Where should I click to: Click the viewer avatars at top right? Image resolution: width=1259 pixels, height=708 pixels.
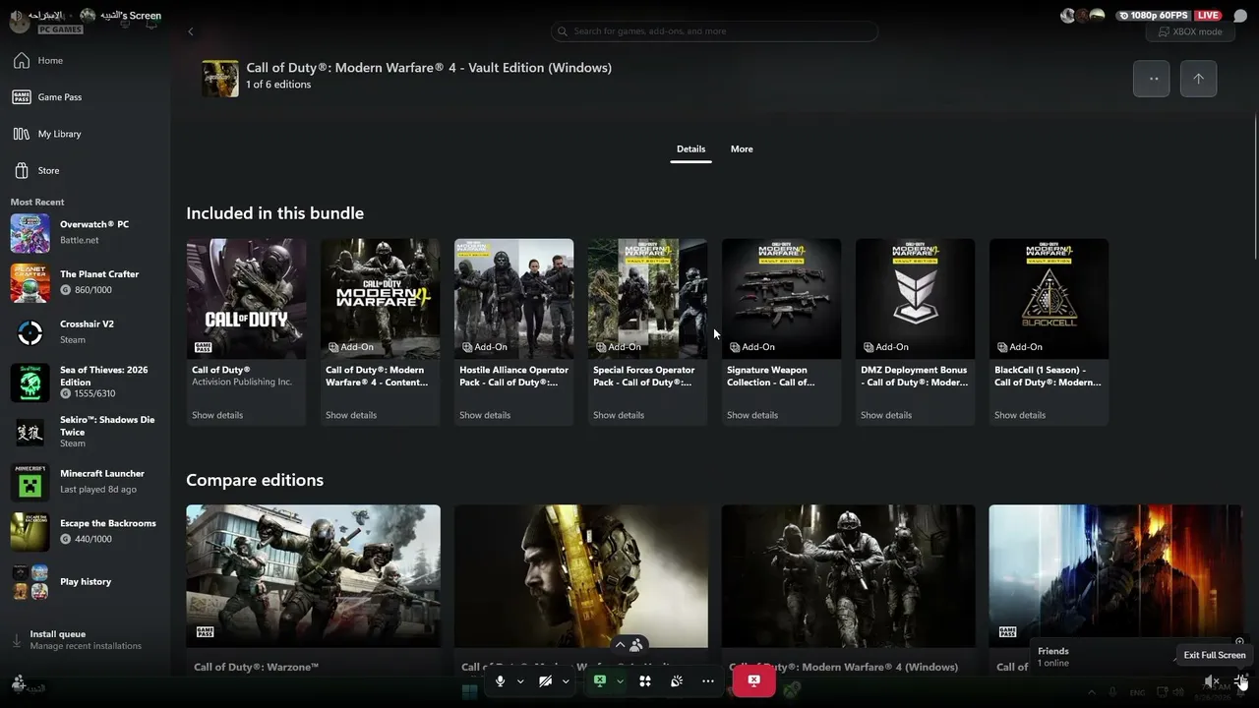coord(1082,16)
